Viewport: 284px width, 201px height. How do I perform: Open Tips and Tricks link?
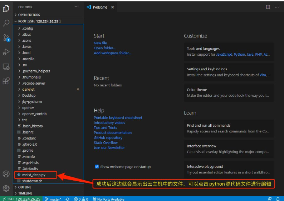tap(105, 127)
